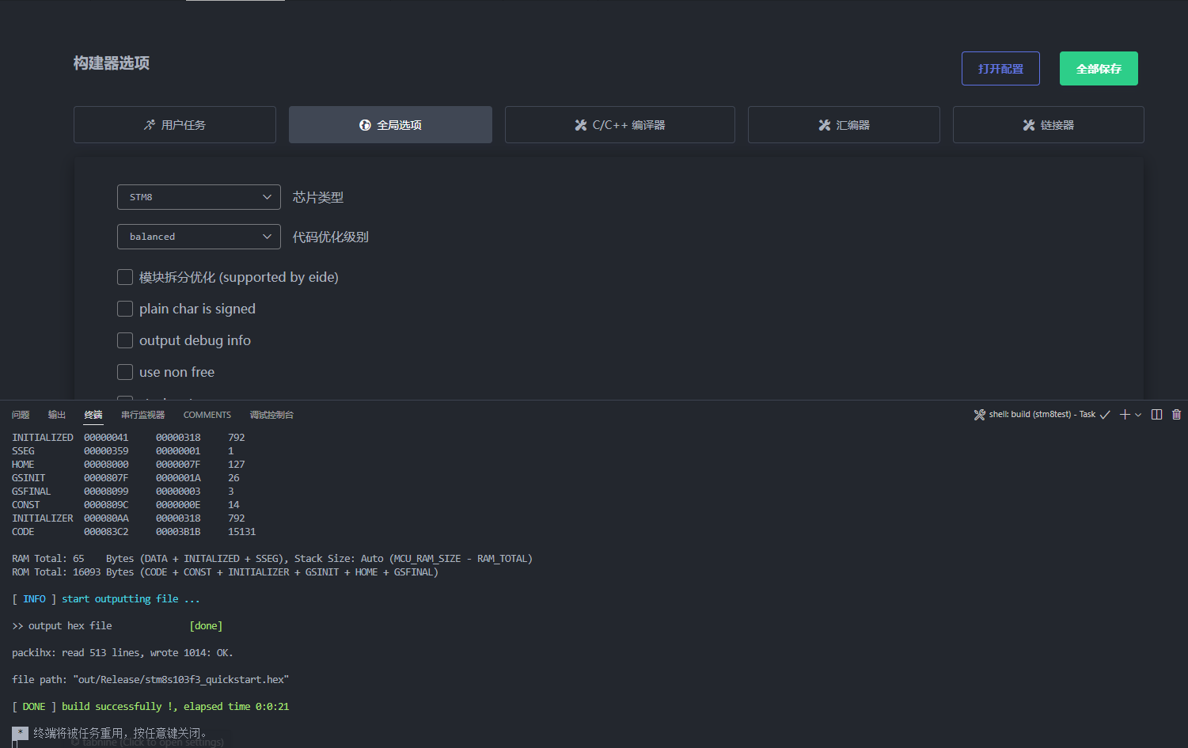Switch to the C/C++ 编译器 tab
The image size is (1188, 748).
click(x=620, y=125)
